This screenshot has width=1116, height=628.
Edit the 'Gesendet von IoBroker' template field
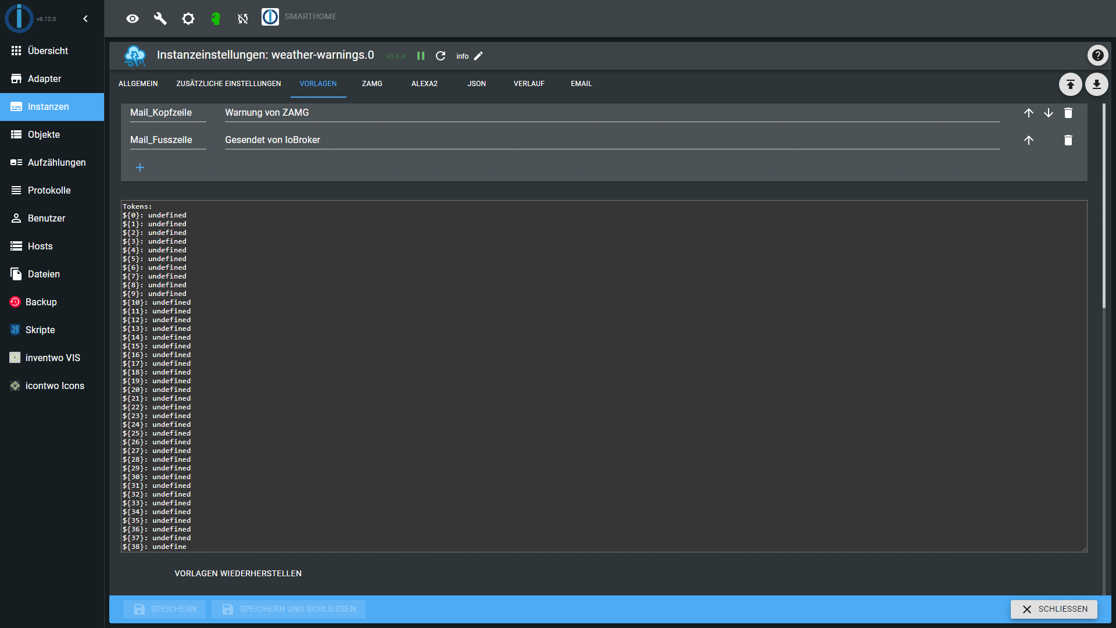click(613, 140)
